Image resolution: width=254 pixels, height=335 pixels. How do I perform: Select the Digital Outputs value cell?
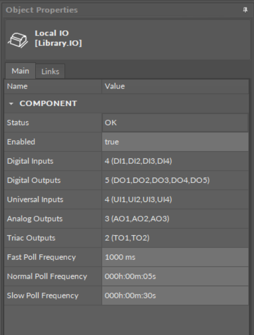pos(175,180)
